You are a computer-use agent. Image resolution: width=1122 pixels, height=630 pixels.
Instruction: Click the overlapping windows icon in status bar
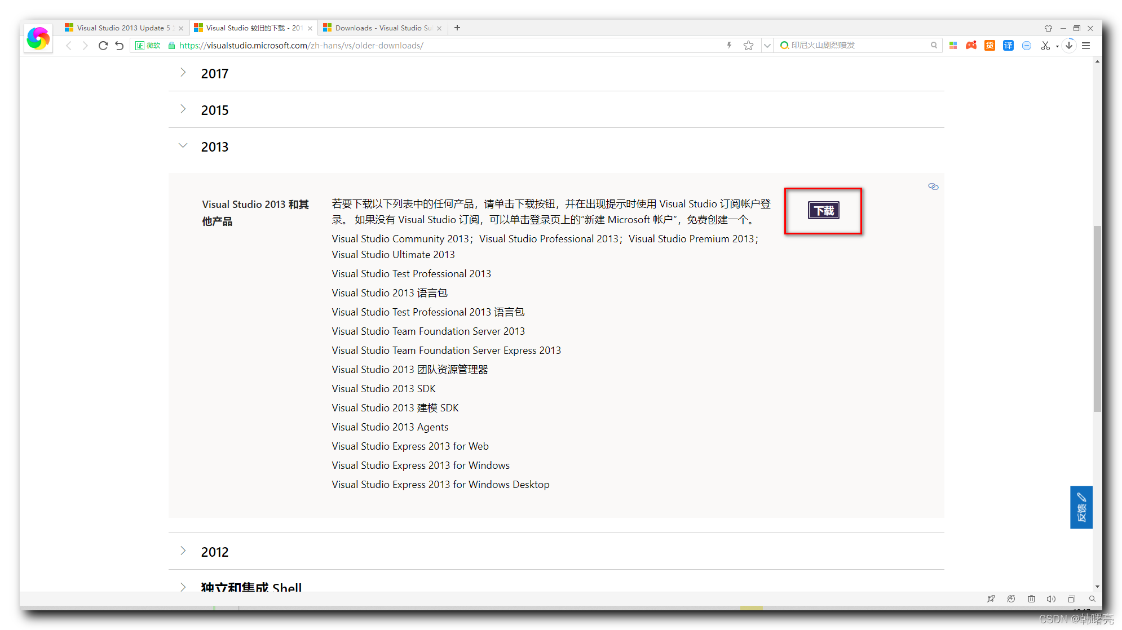(x=1072, y=599)
